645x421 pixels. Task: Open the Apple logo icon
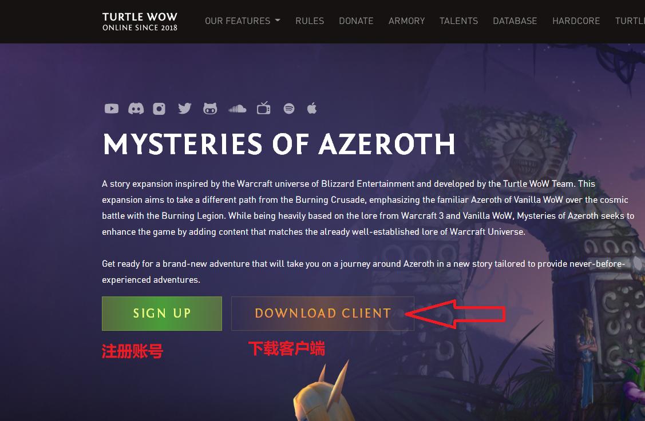(x=312, y=109)
